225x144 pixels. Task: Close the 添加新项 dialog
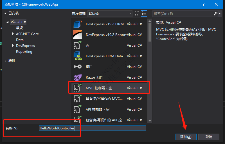point(216,4)
